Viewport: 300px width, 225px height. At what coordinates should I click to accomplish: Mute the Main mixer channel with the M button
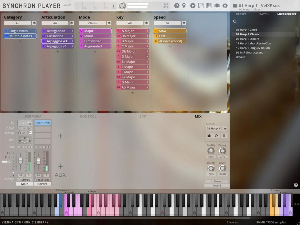point(21,175)
